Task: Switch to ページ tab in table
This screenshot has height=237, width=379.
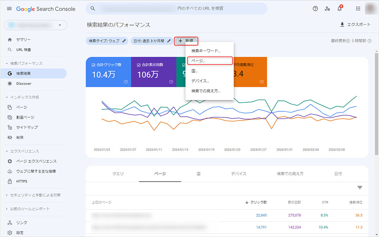Action: click(160, 174)
